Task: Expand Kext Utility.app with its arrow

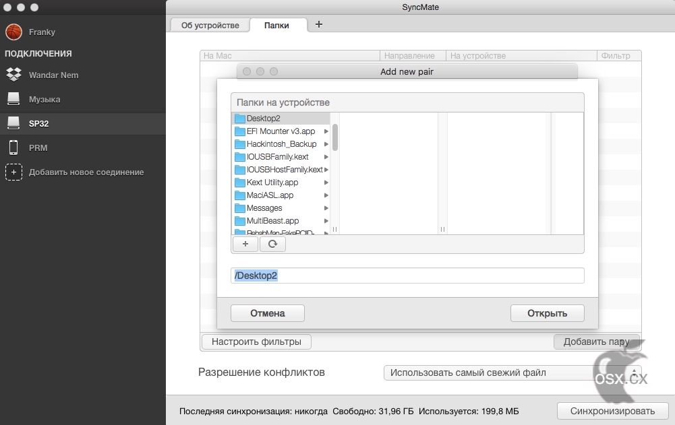Action: pos(326,183)
